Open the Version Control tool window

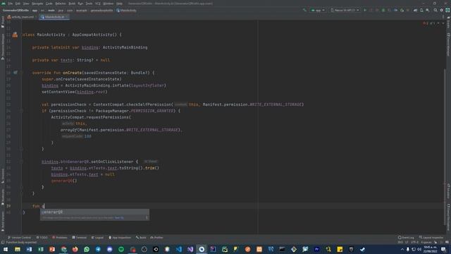(19, 238)
